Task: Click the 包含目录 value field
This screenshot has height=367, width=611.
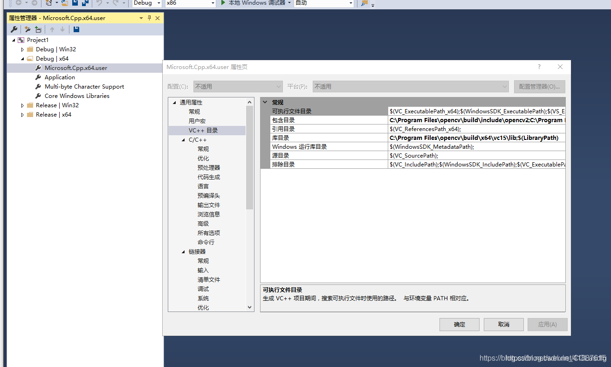Action: click(x=477, y=120)
